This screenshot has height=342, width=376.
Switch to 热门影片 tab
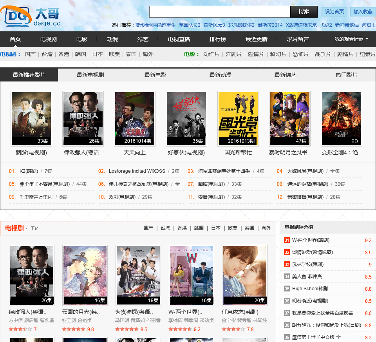coord(347,75)
